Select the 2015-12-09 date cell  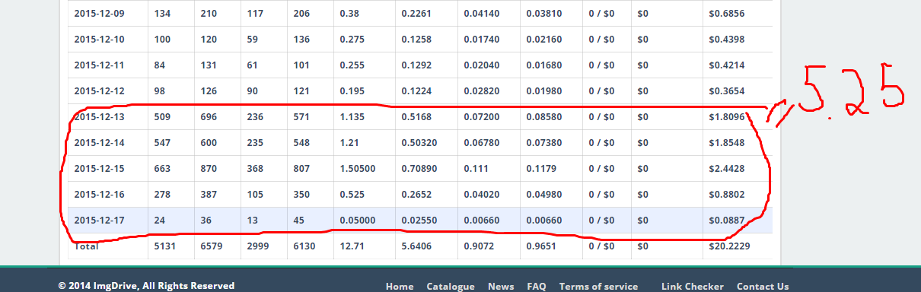click(x=99, y=14)
